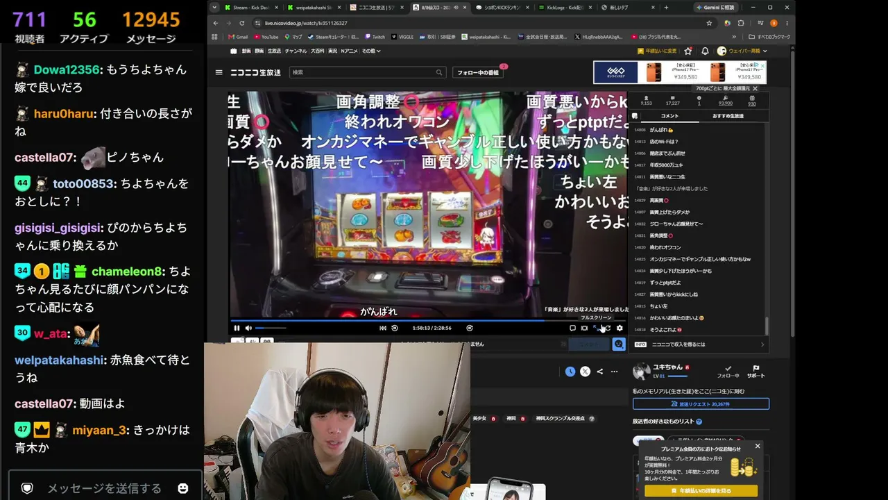This screenshot has height=500, width=888.
Task: Reload the browser page
Action: [241, 23]
